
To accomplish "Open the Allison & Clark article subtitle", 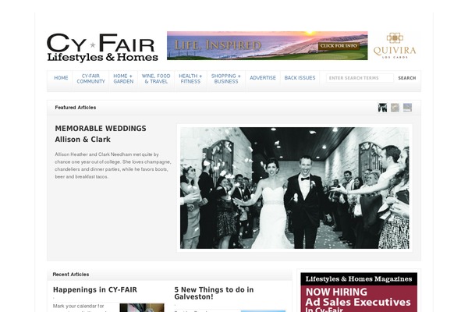I will point(83,140).
